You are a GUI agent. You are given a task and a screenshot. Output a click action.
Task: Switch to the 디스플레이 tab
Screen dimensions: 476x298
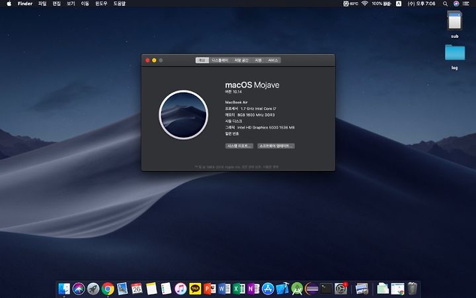pyautogui.click(x=219, y=60)
